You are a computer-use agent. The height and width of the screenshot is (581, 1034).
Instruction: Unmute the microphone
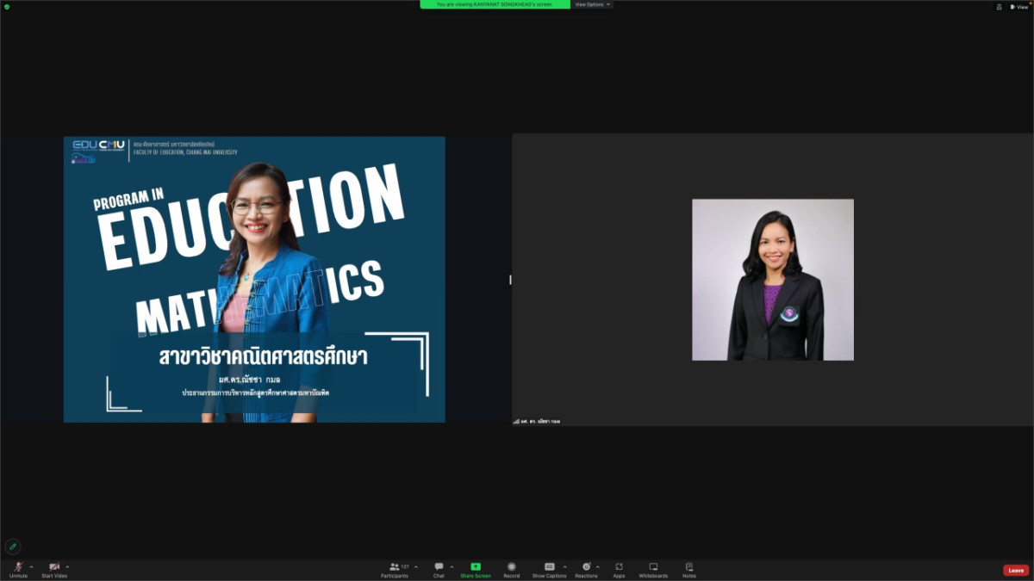point(18,569)
